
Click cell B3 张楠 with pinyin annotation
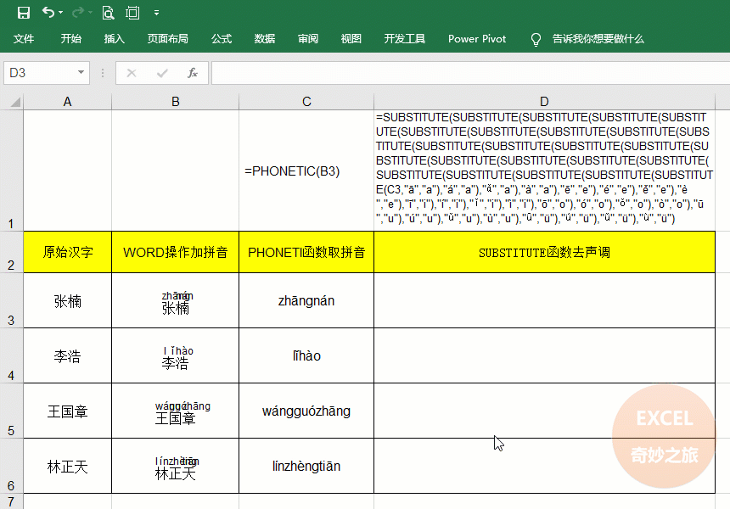(x=175, y=300)
